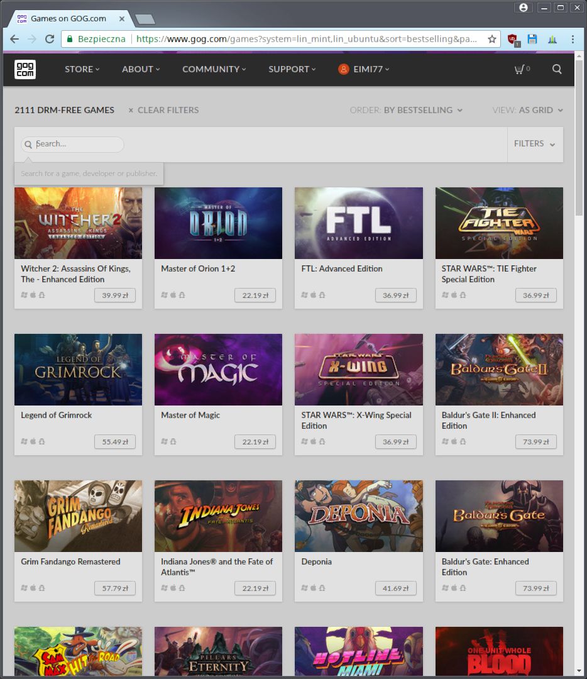Open the Baldur's Gate: Enhanced Edition title link
The height and width of the screenshot is (679, 587).
485,567
